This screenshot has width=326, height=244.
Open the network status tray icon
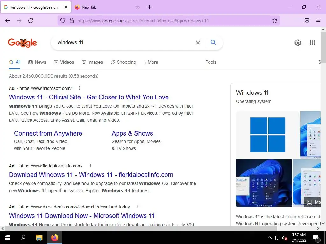pos(277,238)
